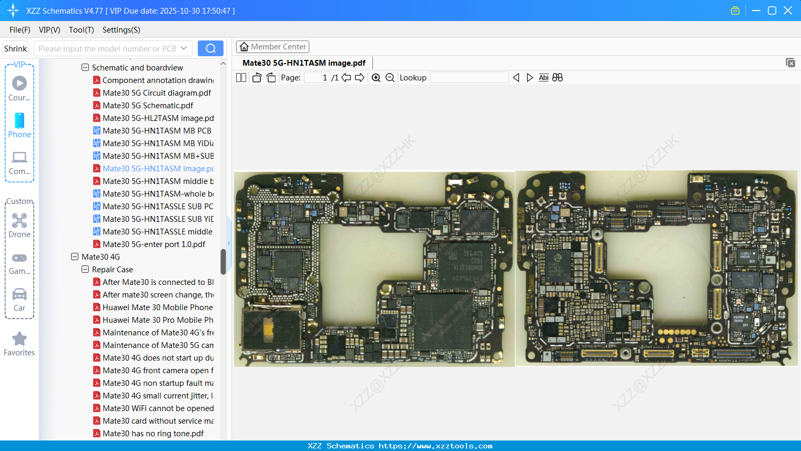Image resolution: width=801 pixels, height=451 pixels.
Task: Click the left motherboard front image
Action: (374, 269)
